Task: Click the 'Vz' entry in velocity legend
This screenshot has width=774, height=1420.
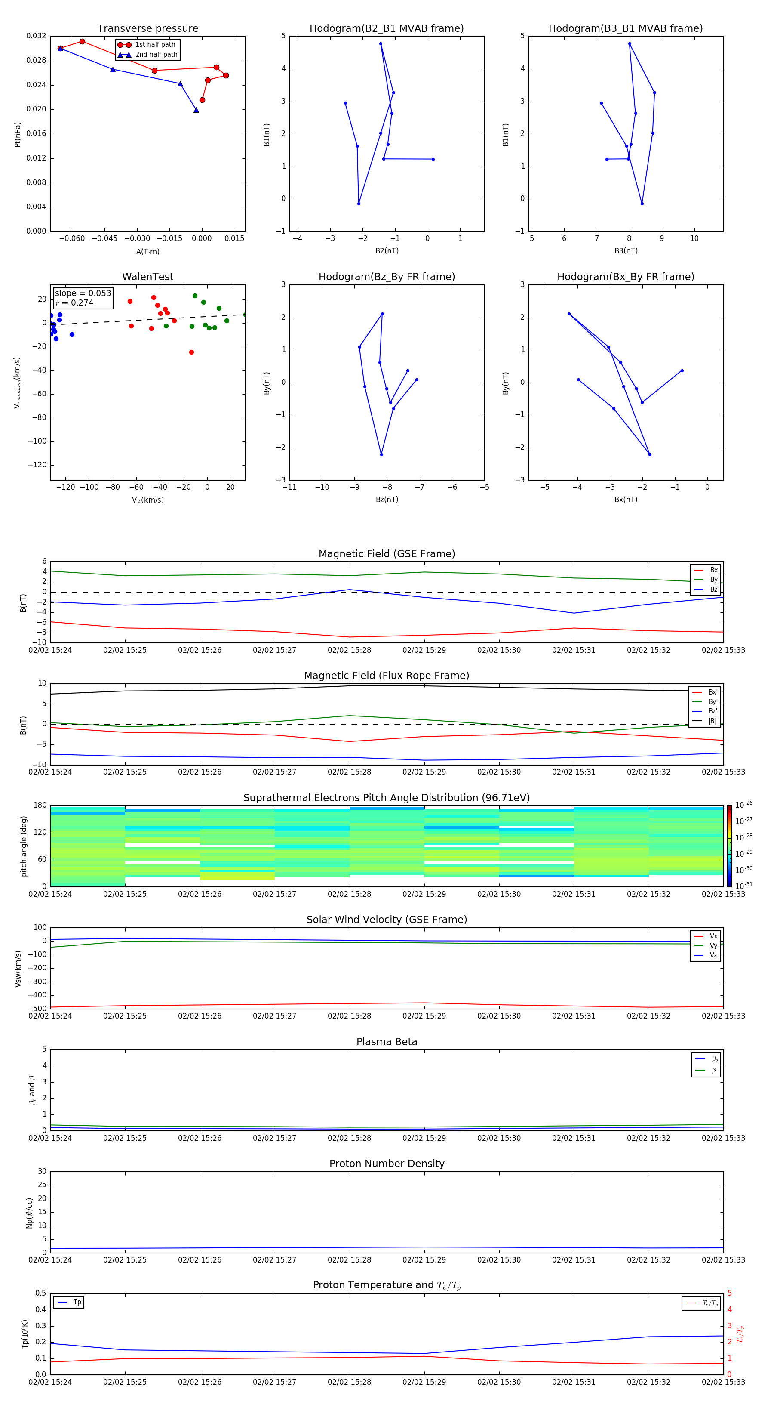Action: pos(706,955)
